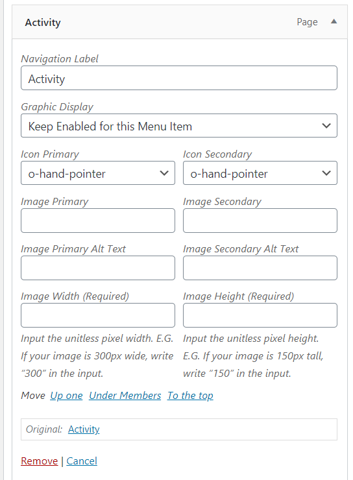Click the Navigation Label text field
The image size is (353, 480).
tap(179, 78)
